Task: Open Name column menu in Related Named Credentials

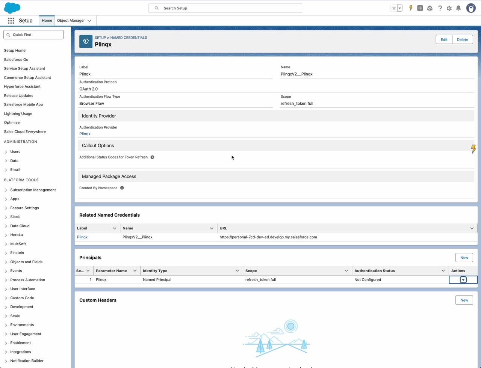Action: pos(212,228)
